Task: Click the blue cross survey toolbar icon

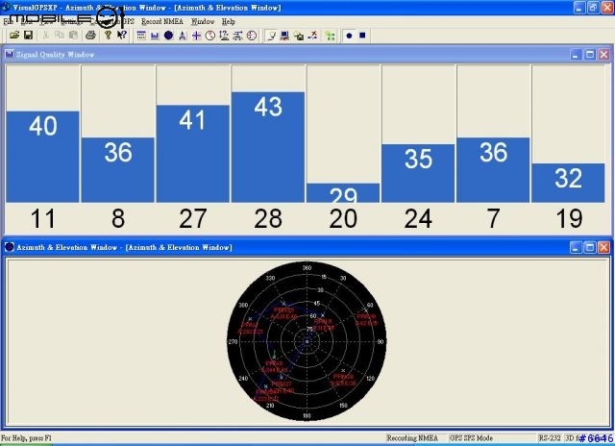Action: 196,36
